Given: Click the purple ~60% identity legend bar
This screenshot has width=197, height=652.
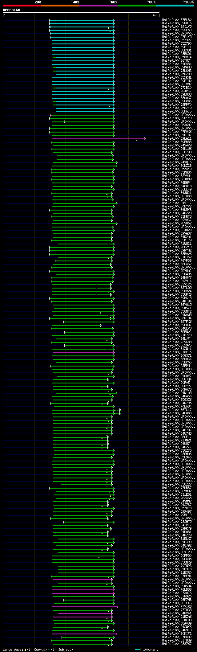Looking at the screenshot, I should (98, 6).
